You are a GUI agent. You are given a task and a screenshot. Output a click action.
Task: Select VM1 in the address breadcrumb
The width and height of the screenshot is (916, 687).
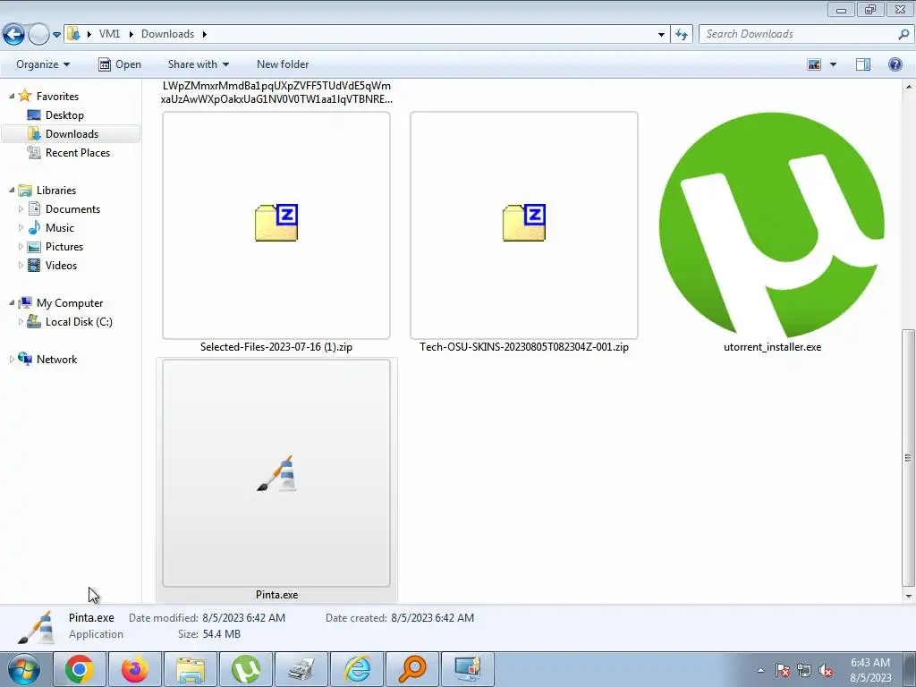(109, 34)
